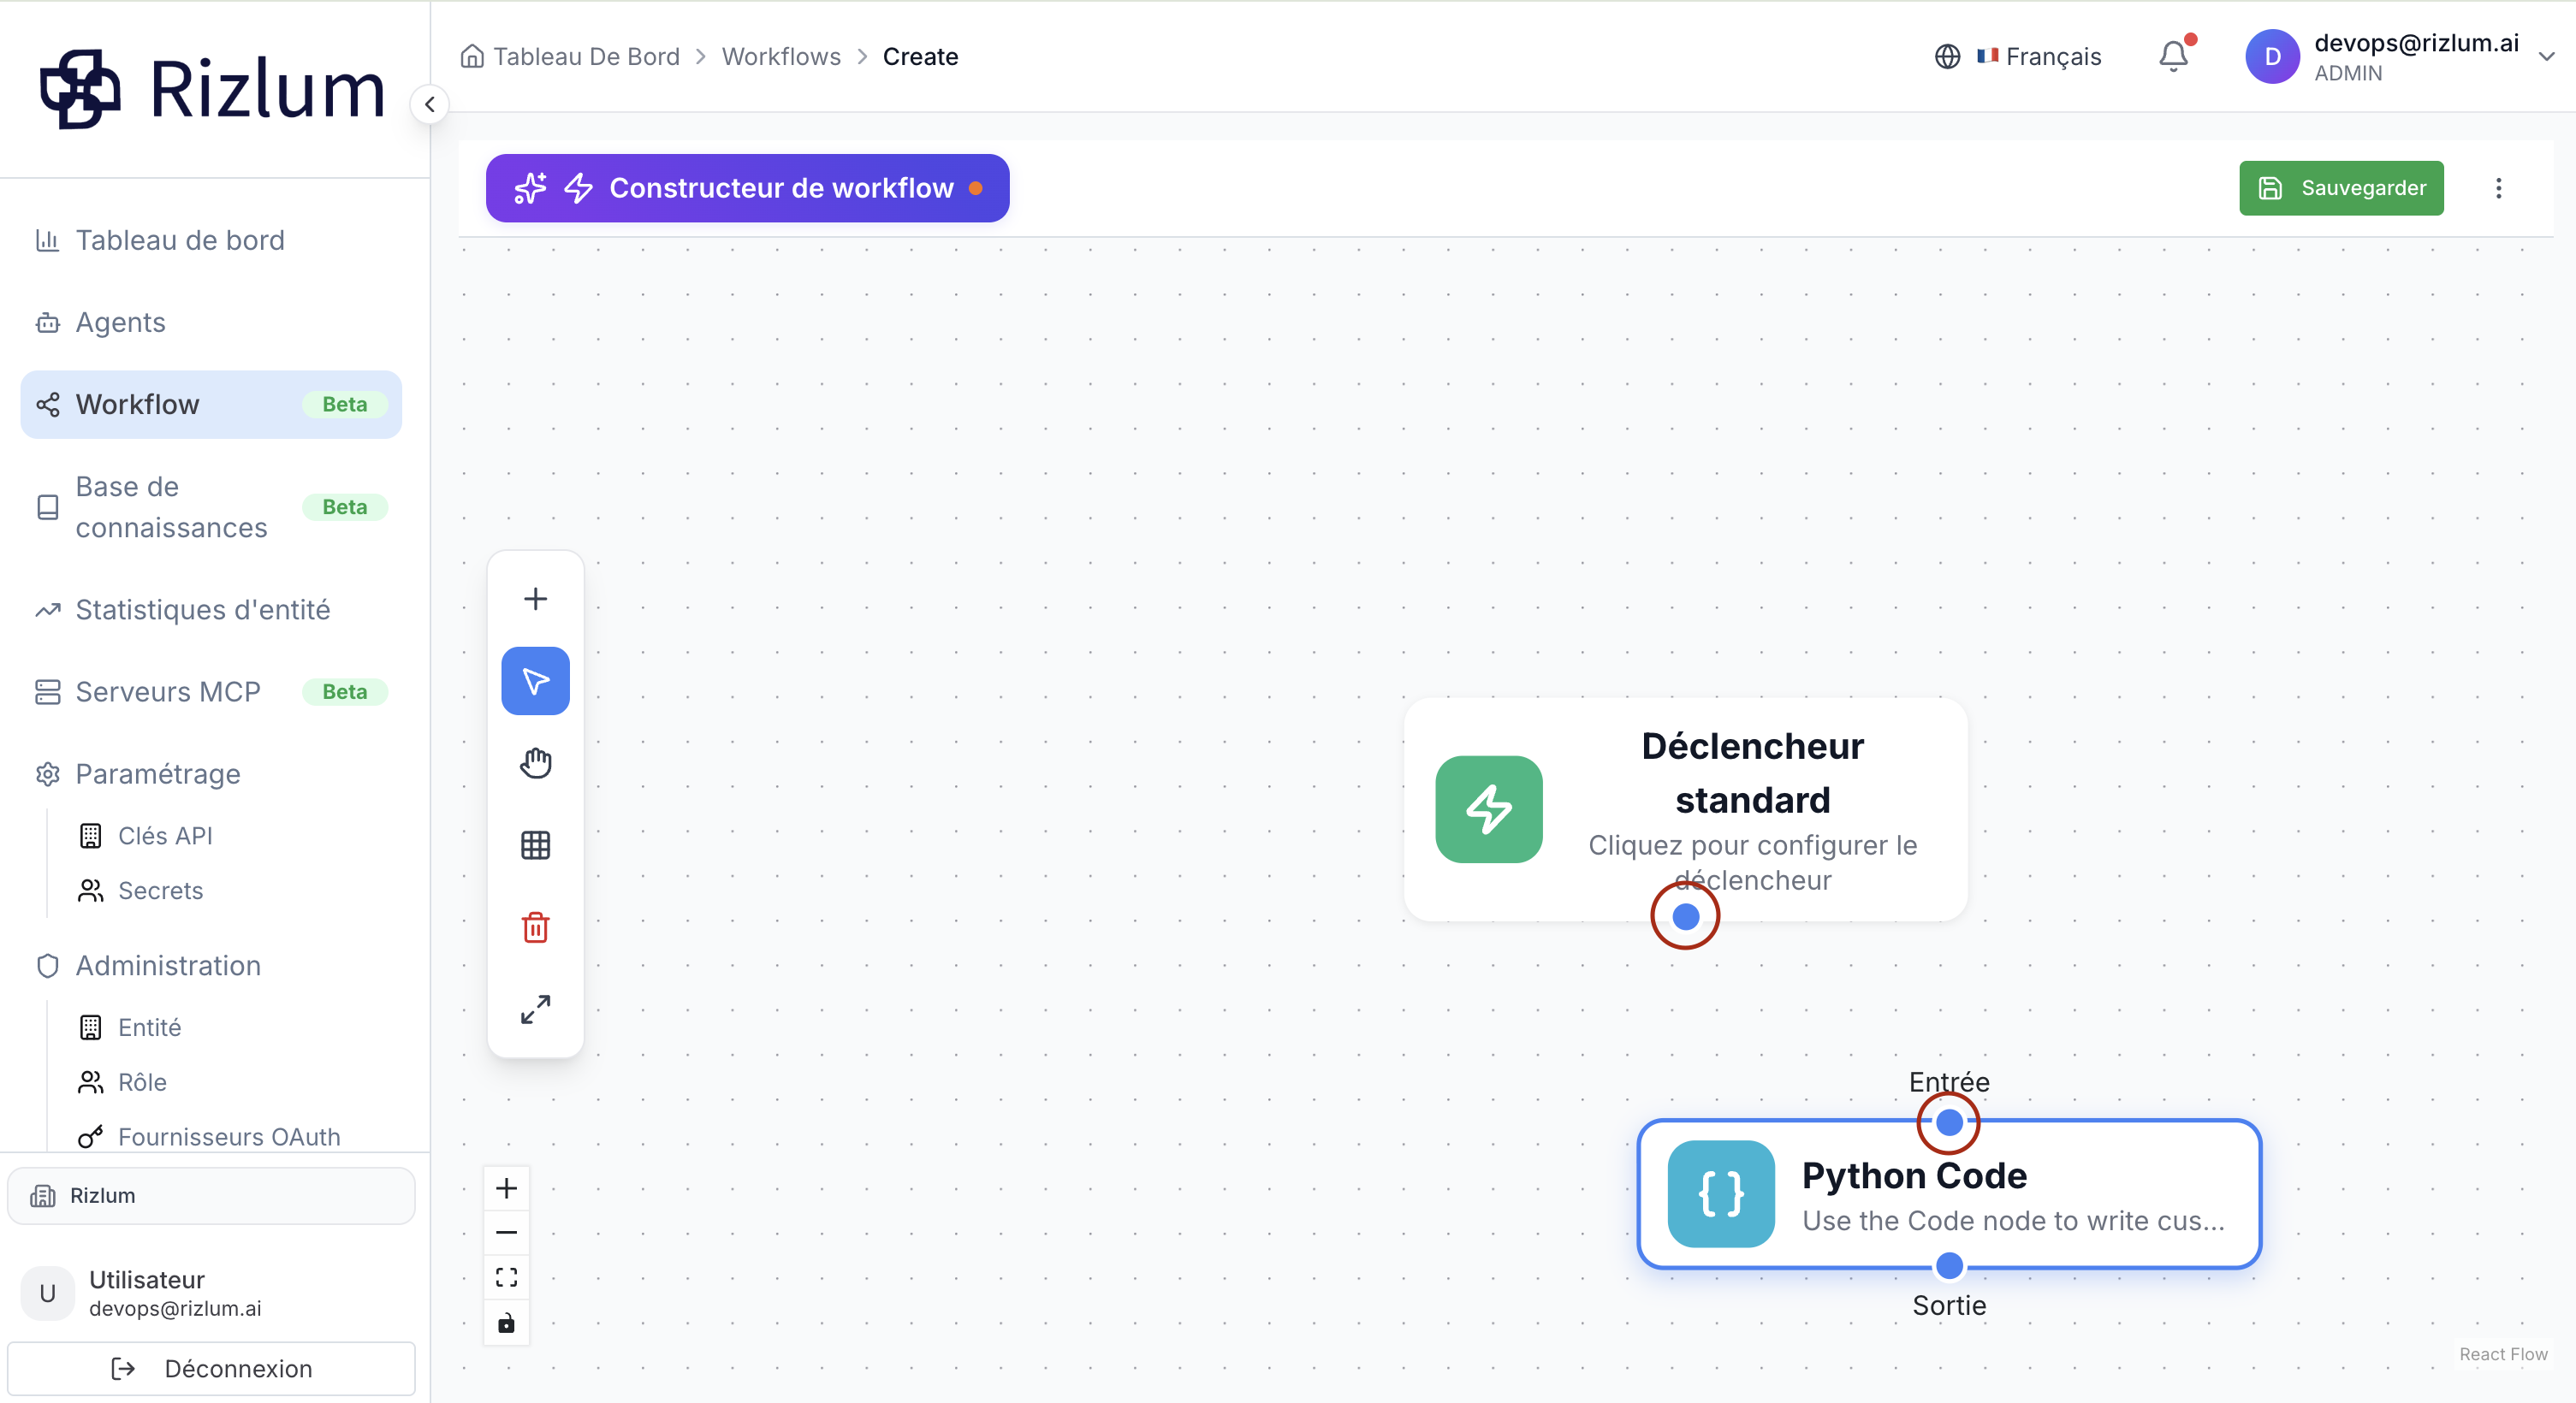
Task: Select the Workflow sidebar item
Action: pos(211,404)
